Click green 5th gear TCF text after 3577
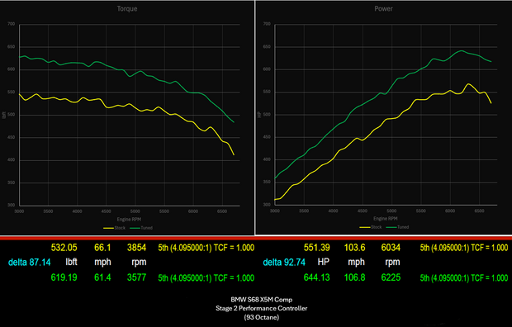 click(x=206, y=278)
